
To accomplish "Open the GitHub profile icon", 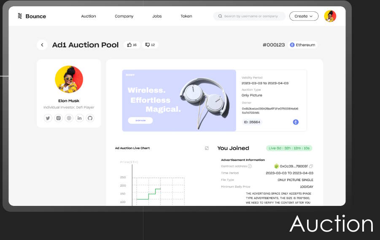I will pos(90,118).
